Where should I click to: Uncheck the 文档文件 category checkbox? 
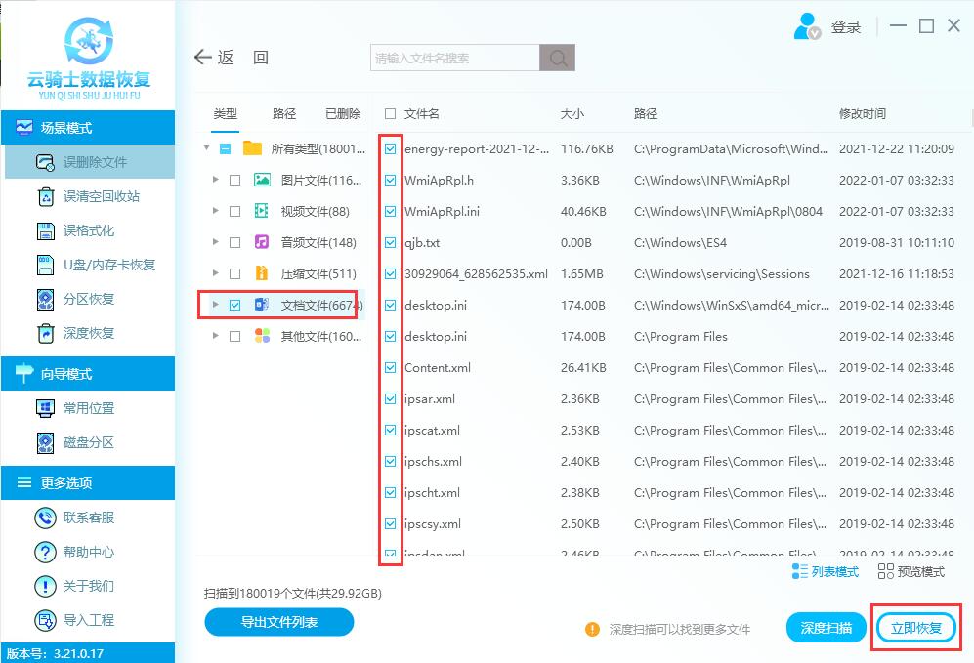pos(234,305)
